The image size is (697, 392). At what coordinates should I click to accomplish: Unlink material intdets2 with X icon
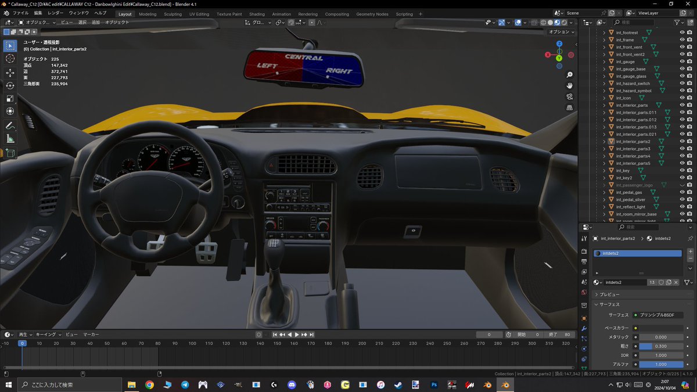676,282
